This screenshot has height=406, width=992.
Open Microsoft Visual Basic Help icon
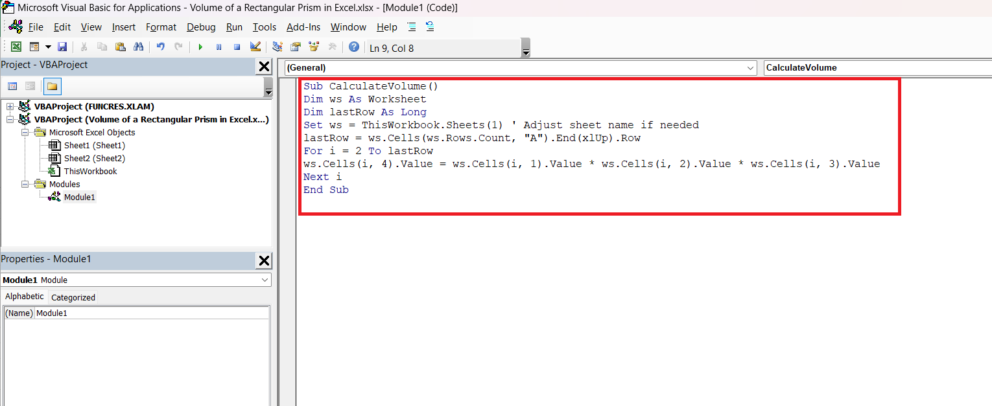tap(353, 47)
